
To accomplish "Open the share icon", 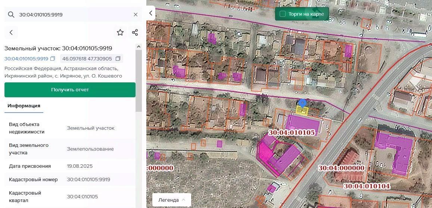I will tap(135, 32).
